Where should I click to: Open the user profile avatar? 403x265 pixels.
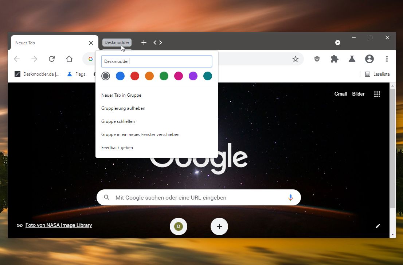click(369, 59)
